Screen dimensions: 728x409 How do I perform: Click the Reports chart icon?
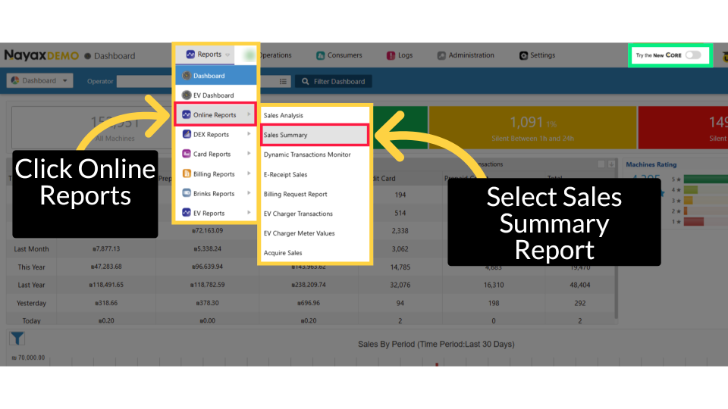click(x=190, y=55)
